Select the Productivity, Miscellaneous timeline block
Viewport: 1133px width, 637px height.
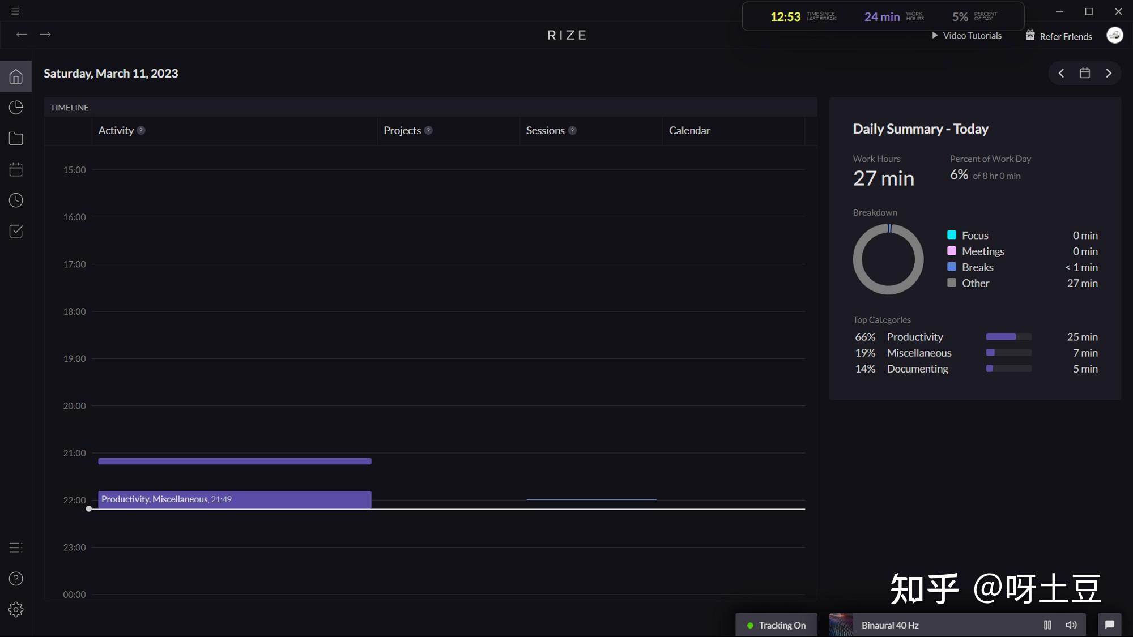235,499
